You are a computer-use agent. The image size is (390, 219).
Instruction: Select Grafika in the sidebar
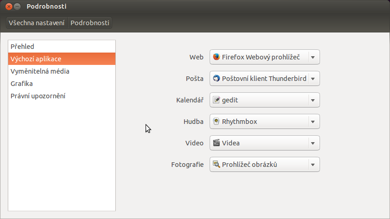[x=62, y=84]
